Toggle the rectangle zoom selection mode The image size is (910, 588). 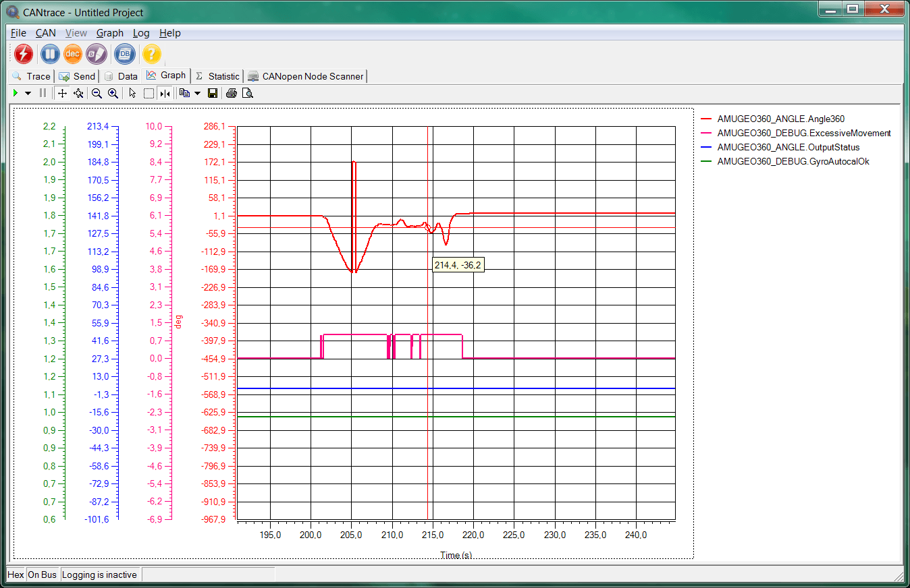pyautogui.click(x=148, y=93)
